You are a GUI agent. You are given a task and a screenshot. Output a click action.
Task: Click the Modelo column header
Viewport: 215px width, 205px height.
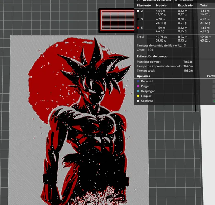tap(161, 5)
